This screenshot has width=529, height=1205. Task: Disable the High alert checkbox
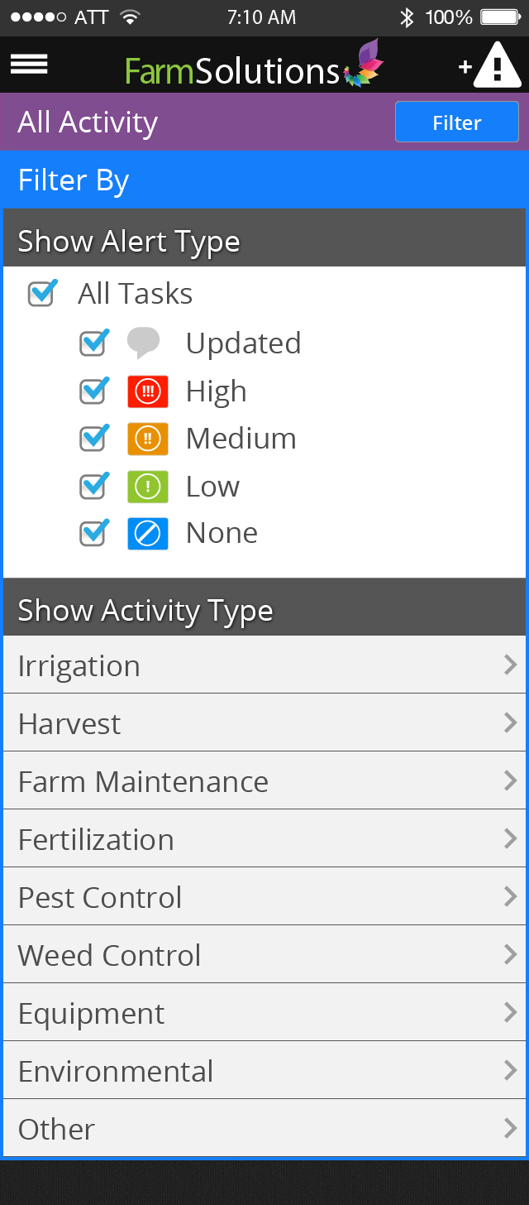(x=93, y=391)
